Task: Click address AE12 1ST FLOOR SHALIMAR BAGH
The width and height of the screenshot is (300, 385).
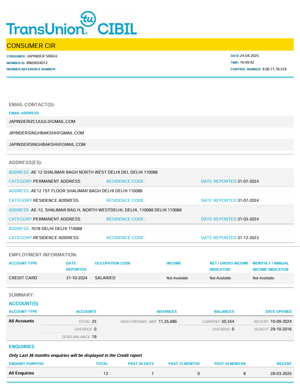Action: click(87, 191)
